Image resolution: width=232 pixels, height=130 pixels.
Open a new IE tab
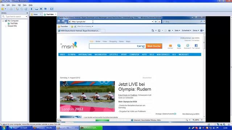point(103,31)
